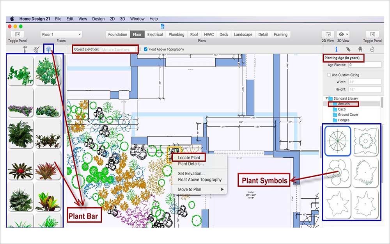Open the stopwatch inspector tab
390x244 pixels.
[372, 49]
